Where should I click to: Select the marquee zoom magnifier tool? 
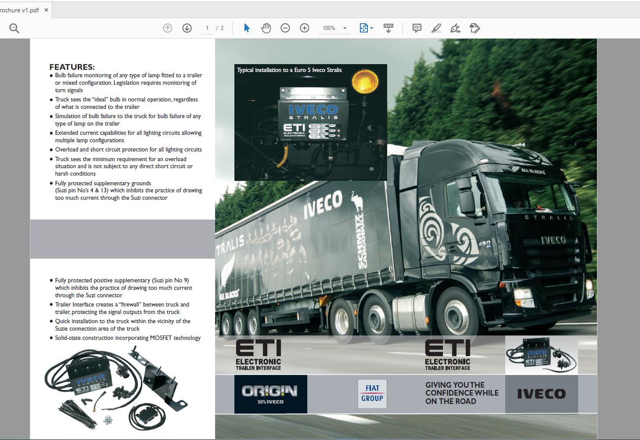coord(14,28)
